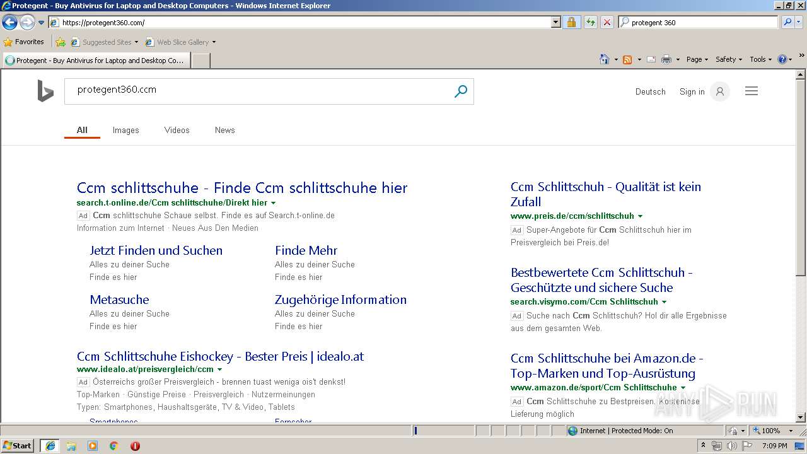Click the Bing account avatar icon
807x454 pixels.
pos(719,91)
